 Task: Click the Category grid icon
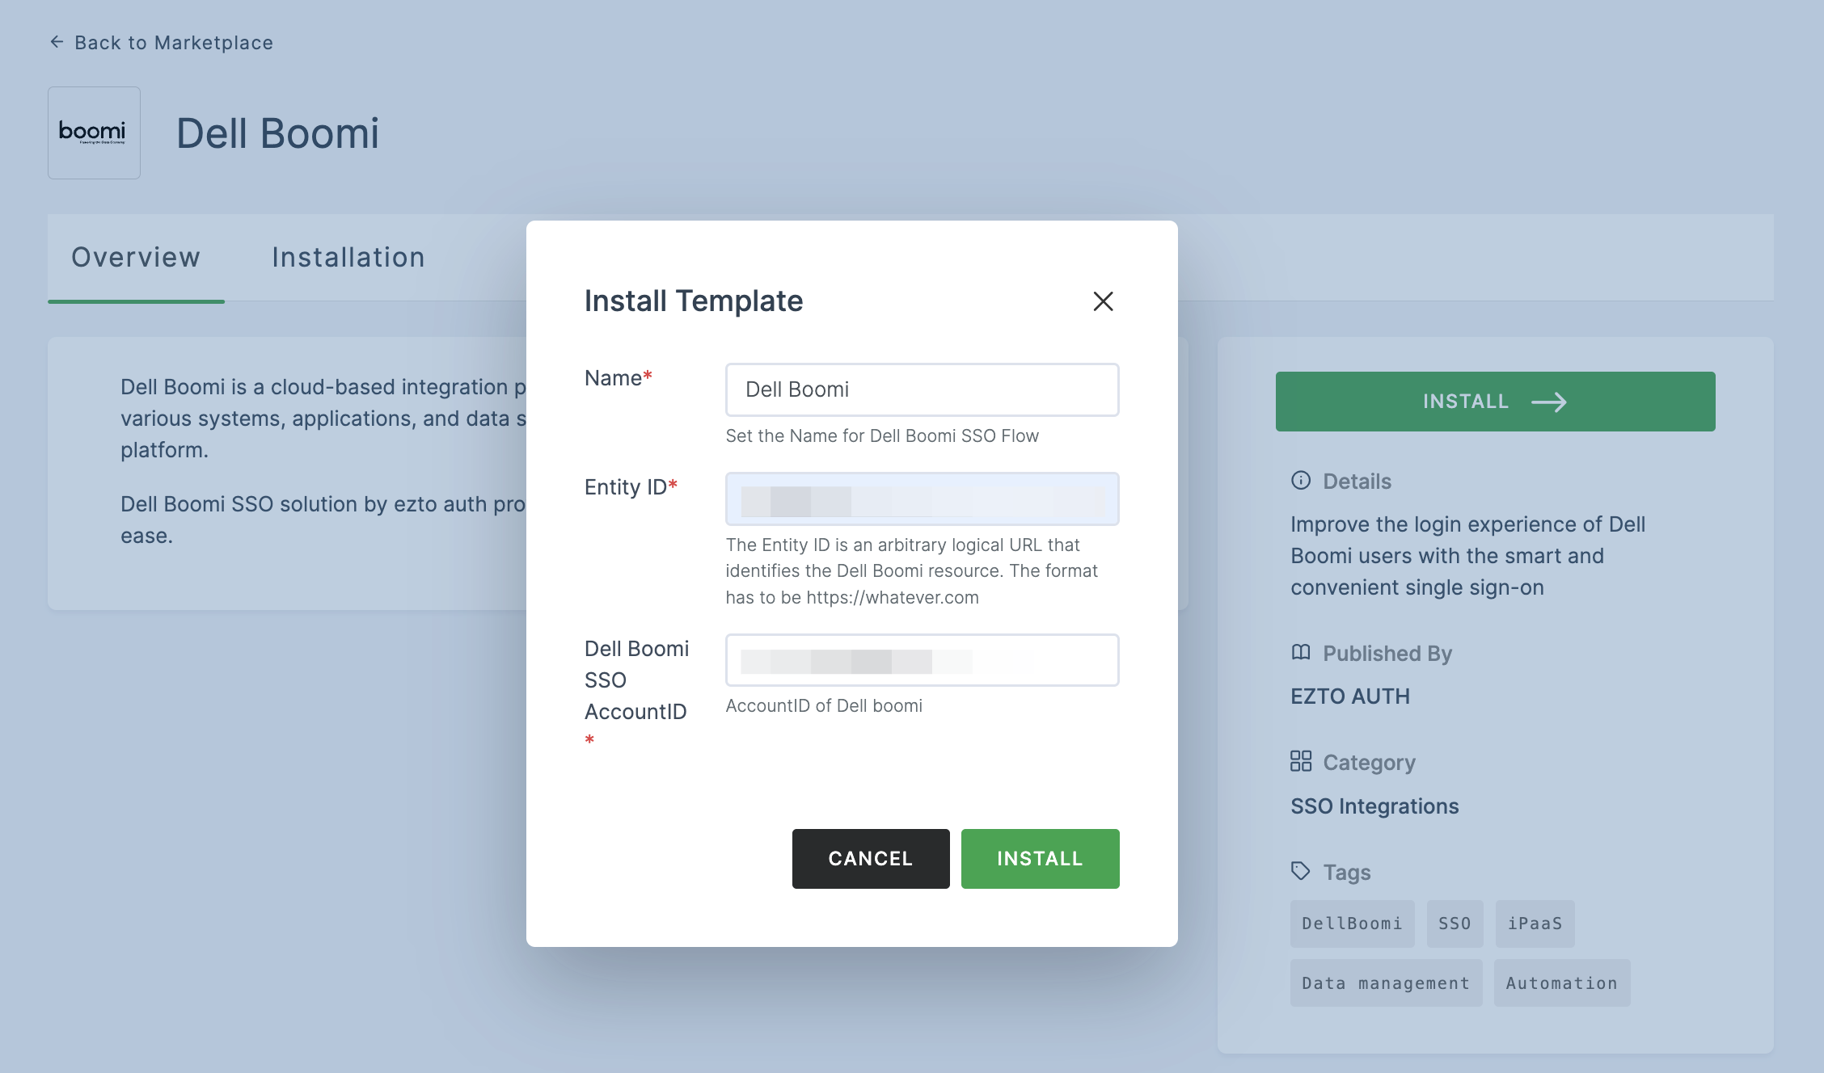point(1301,761)
